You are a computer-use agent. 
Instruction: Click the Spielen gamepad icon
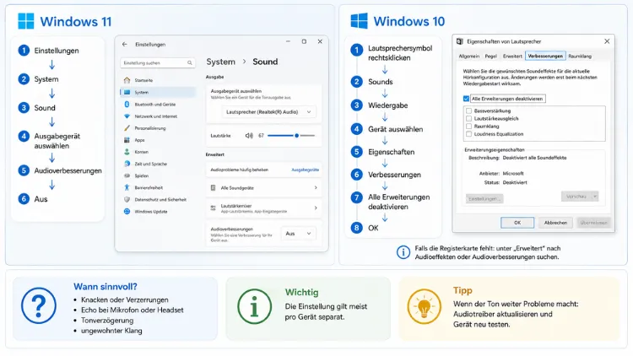coord(127,175)
